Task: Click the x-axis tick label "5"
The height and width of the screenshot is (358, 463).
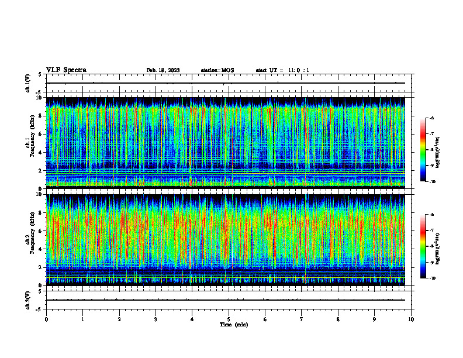Action: (229, 319)
